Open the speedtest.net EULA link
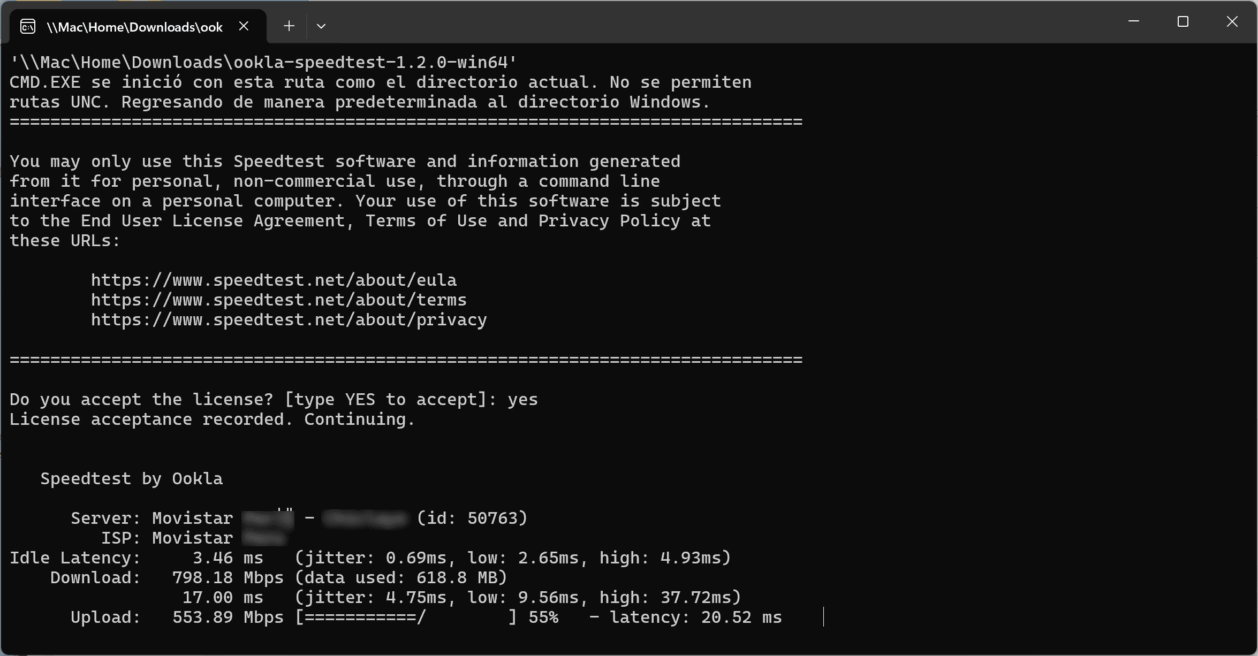Screen dimensions: 1258x656 tap(274, 280)
